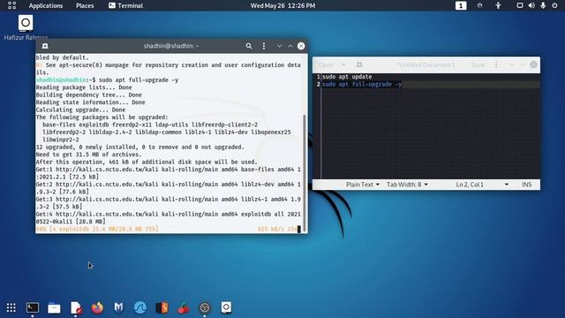Click the microphone icon in top bar
This screenshot has width=565, height=318.
click(543, 5)
